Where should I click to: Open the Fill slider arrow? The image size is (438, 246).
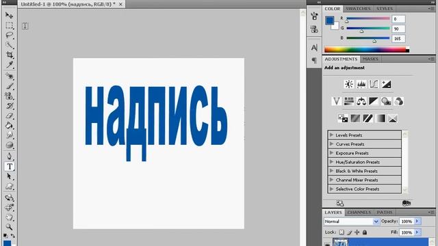coord(417,232)
